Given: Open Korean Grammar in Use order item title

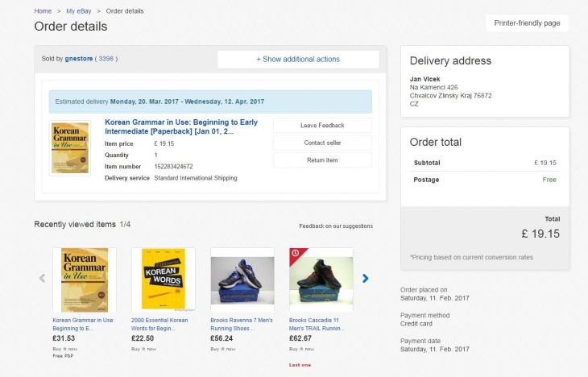Looking at the screenshot, I should (181, 126).
